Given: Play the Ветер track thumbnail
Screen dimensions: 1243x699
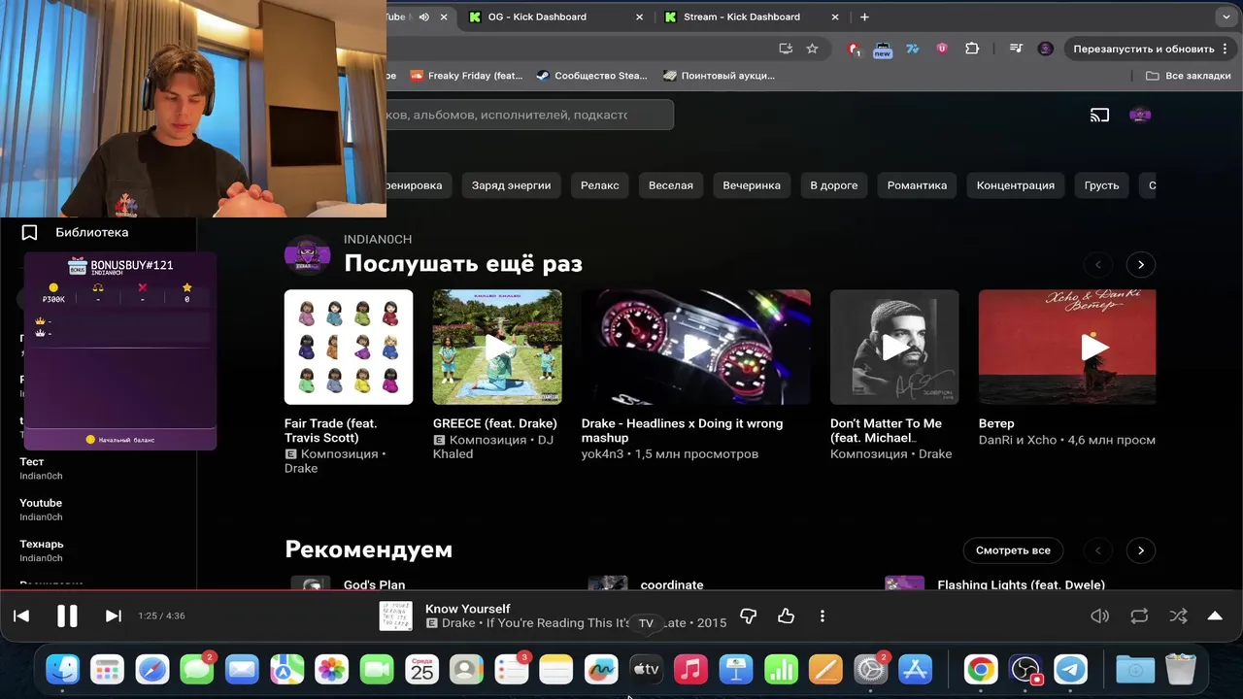Looking at the screenshot, I should tap(1067, 347).
